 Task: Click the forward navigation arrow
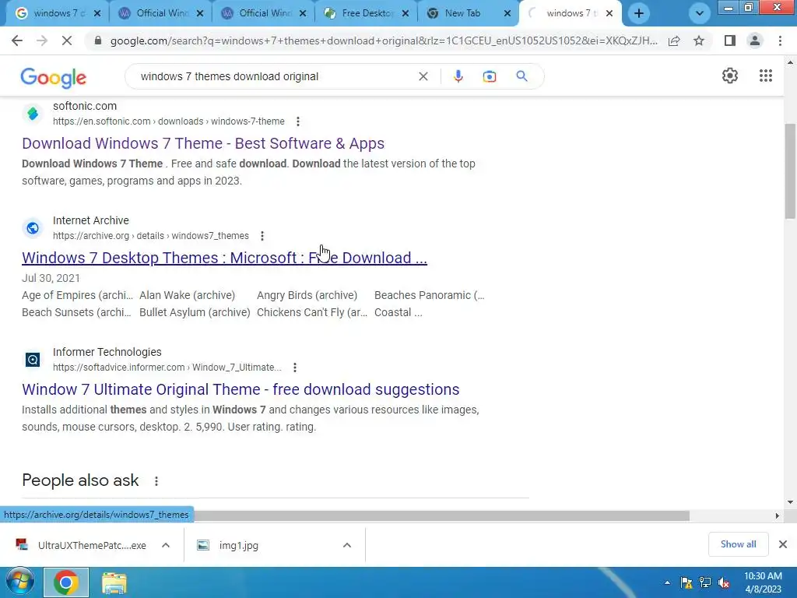point(42,40)
